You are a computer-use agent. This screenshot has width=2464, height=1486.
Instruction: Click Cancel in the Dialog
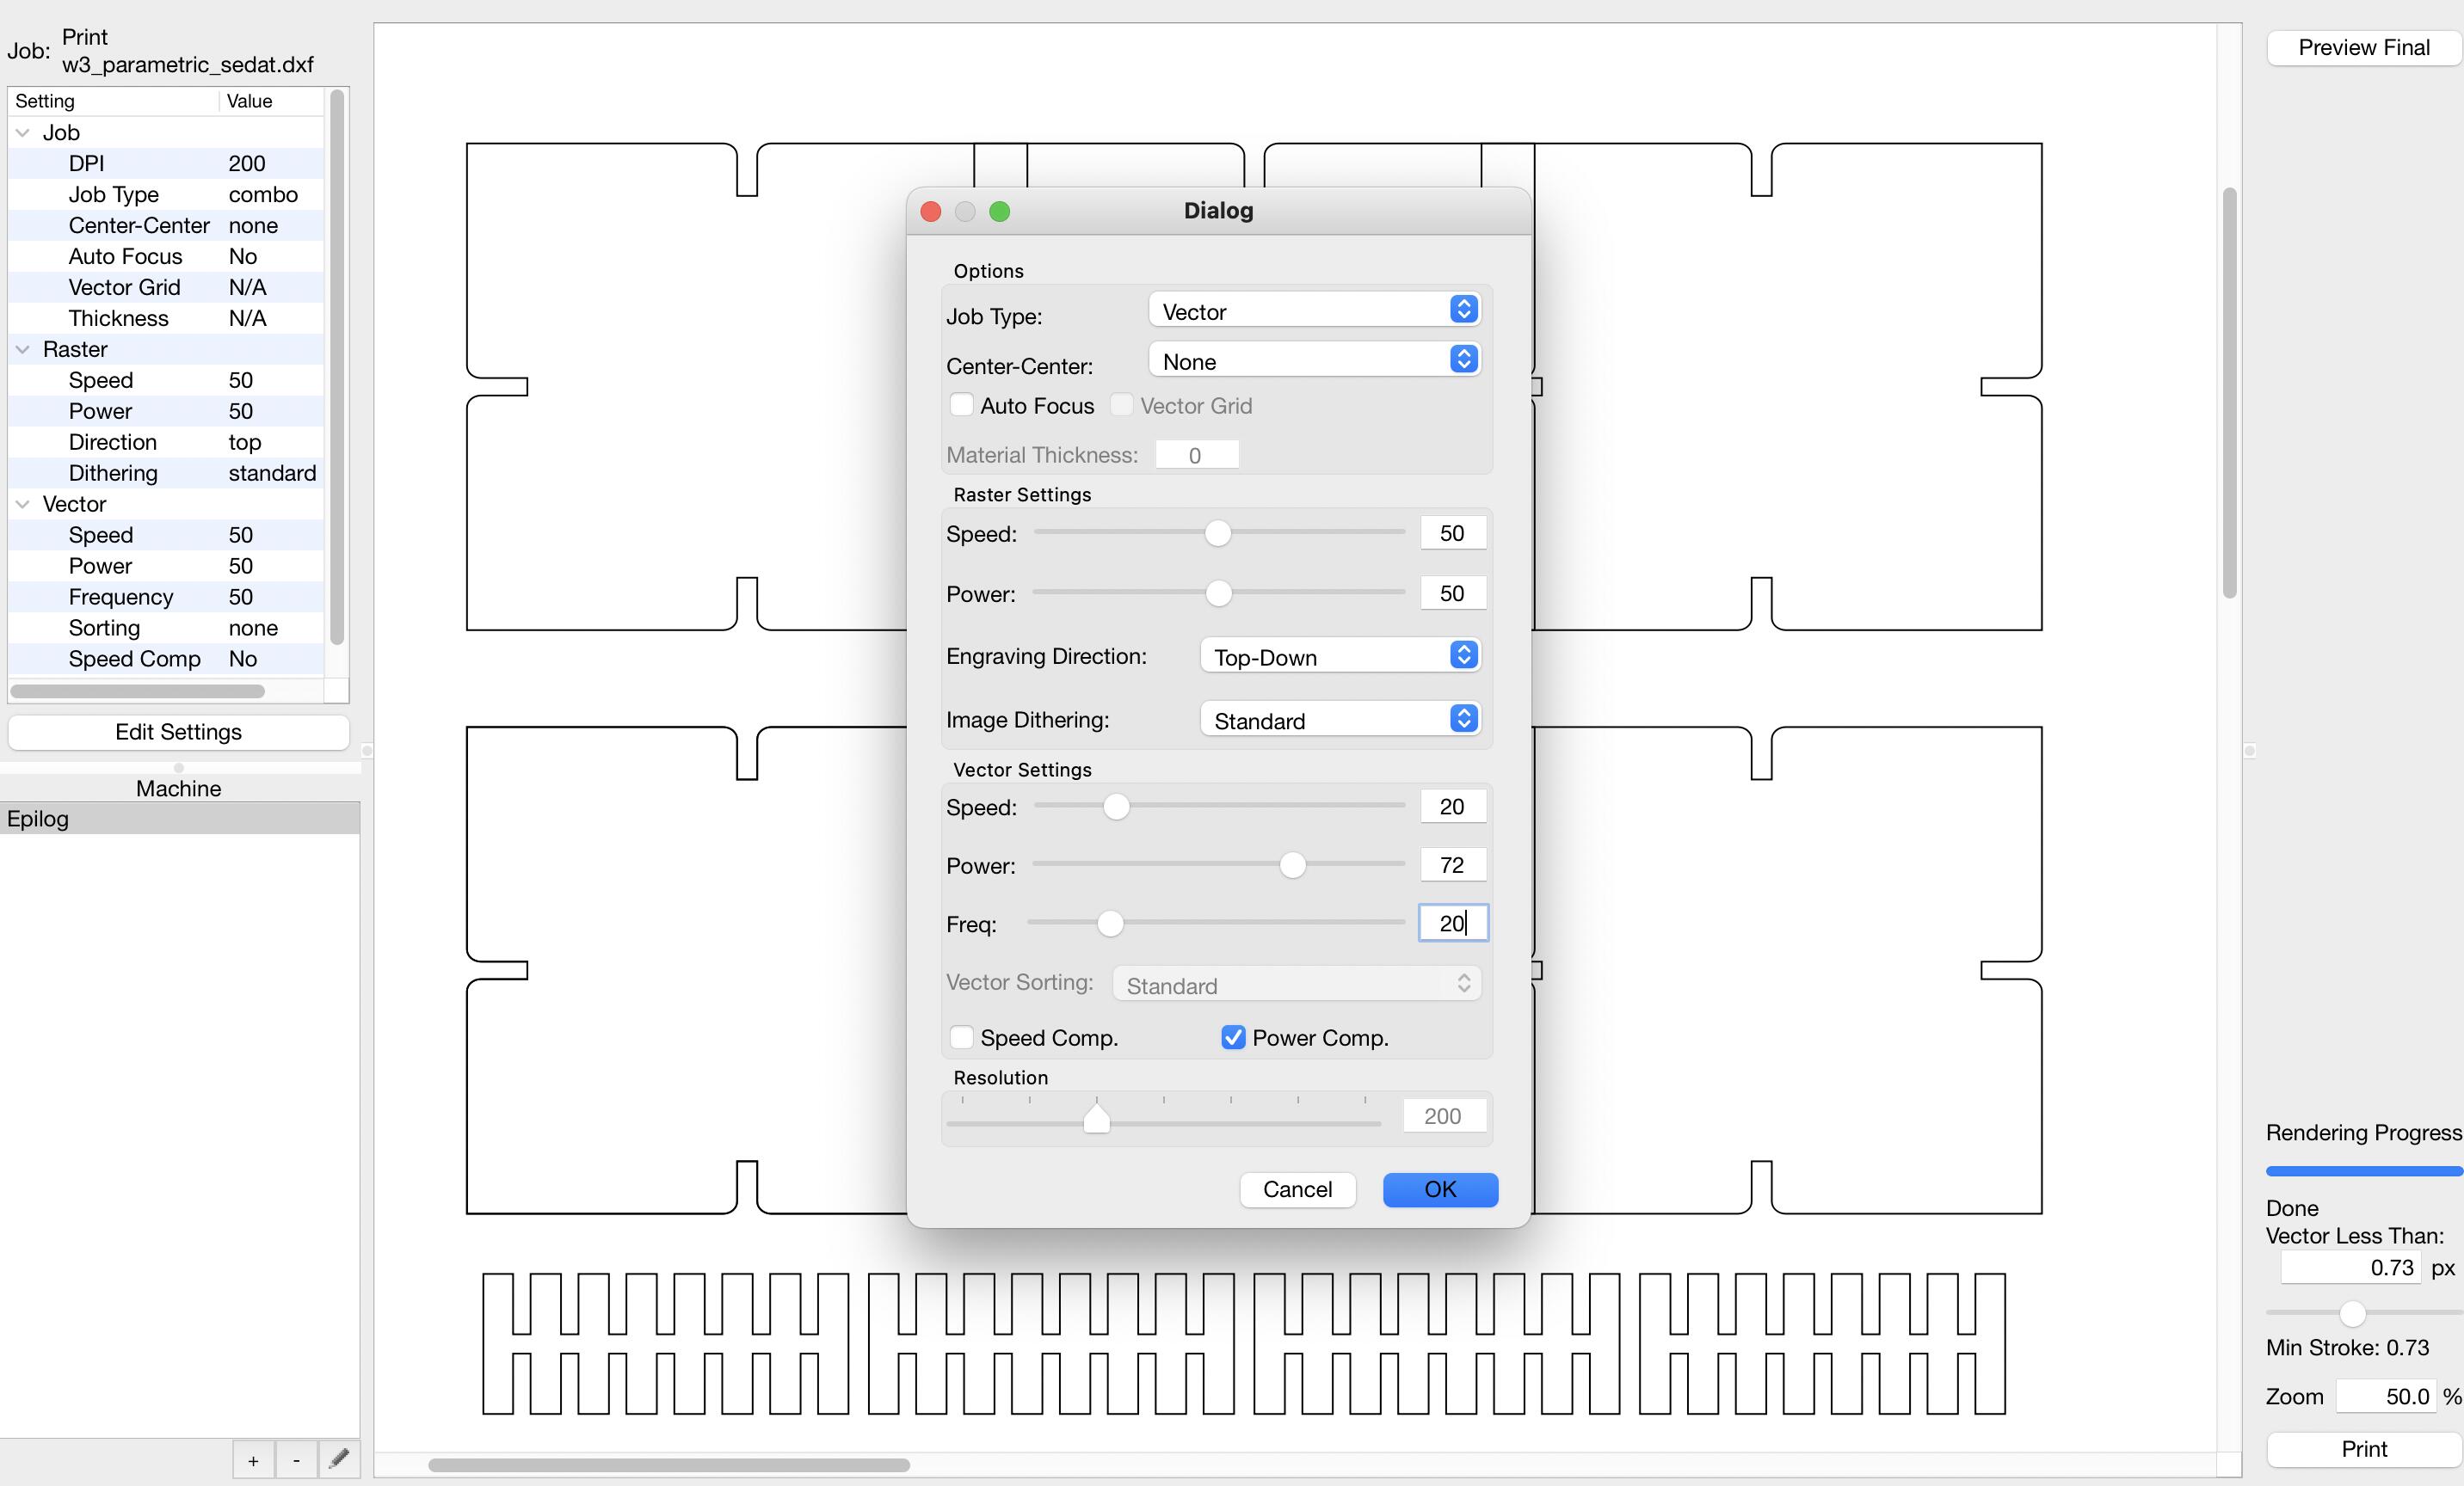pyautogui.click(x=1297, y=1189)
